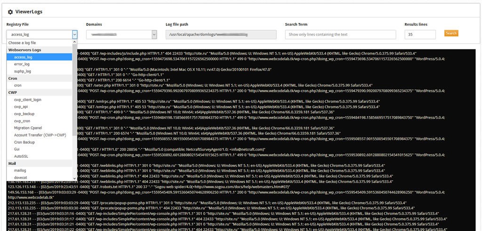The width and height of the screenshot is (482, 231).
Task: Click the Search button
Action: pos(451,33)
